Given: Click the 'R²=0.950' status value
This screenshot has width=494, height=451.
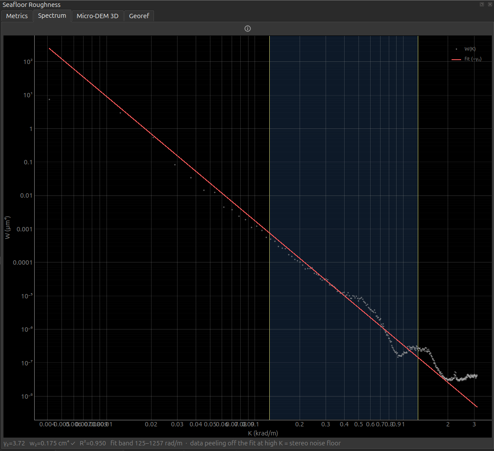Looking at the screenshot, I should [93, 443].
